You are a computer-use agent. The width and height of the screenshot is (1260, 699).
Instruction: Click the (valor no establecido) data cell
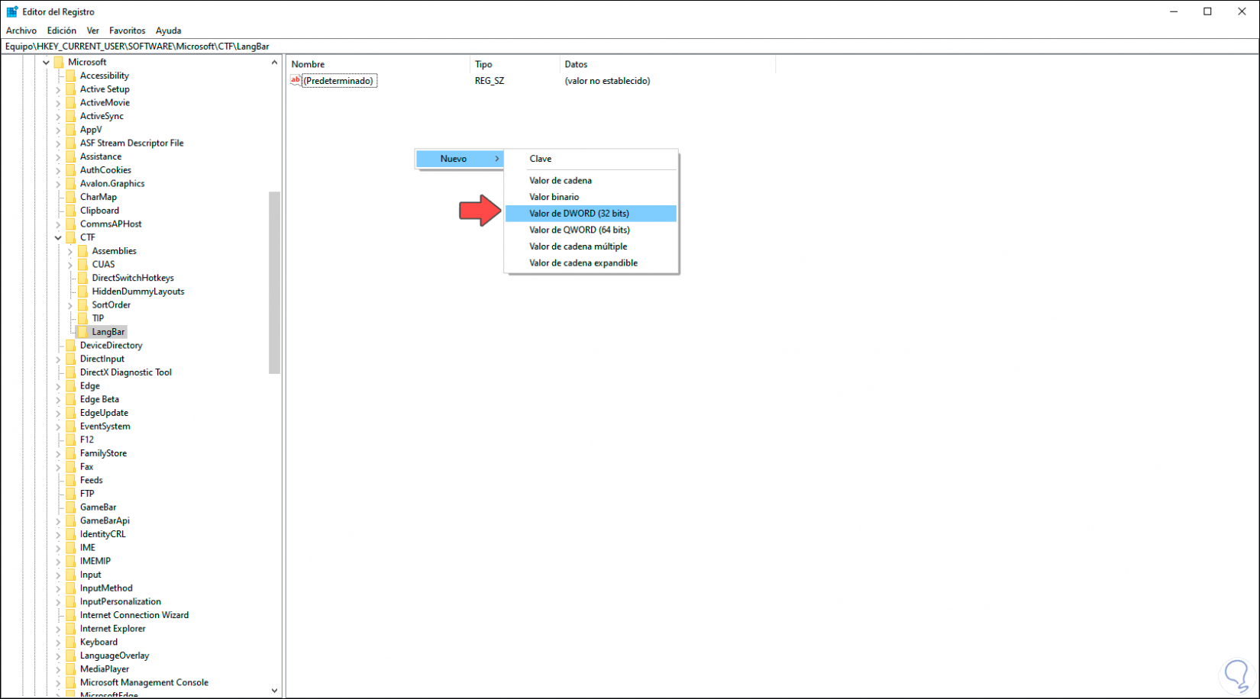(x=607, y=81)
